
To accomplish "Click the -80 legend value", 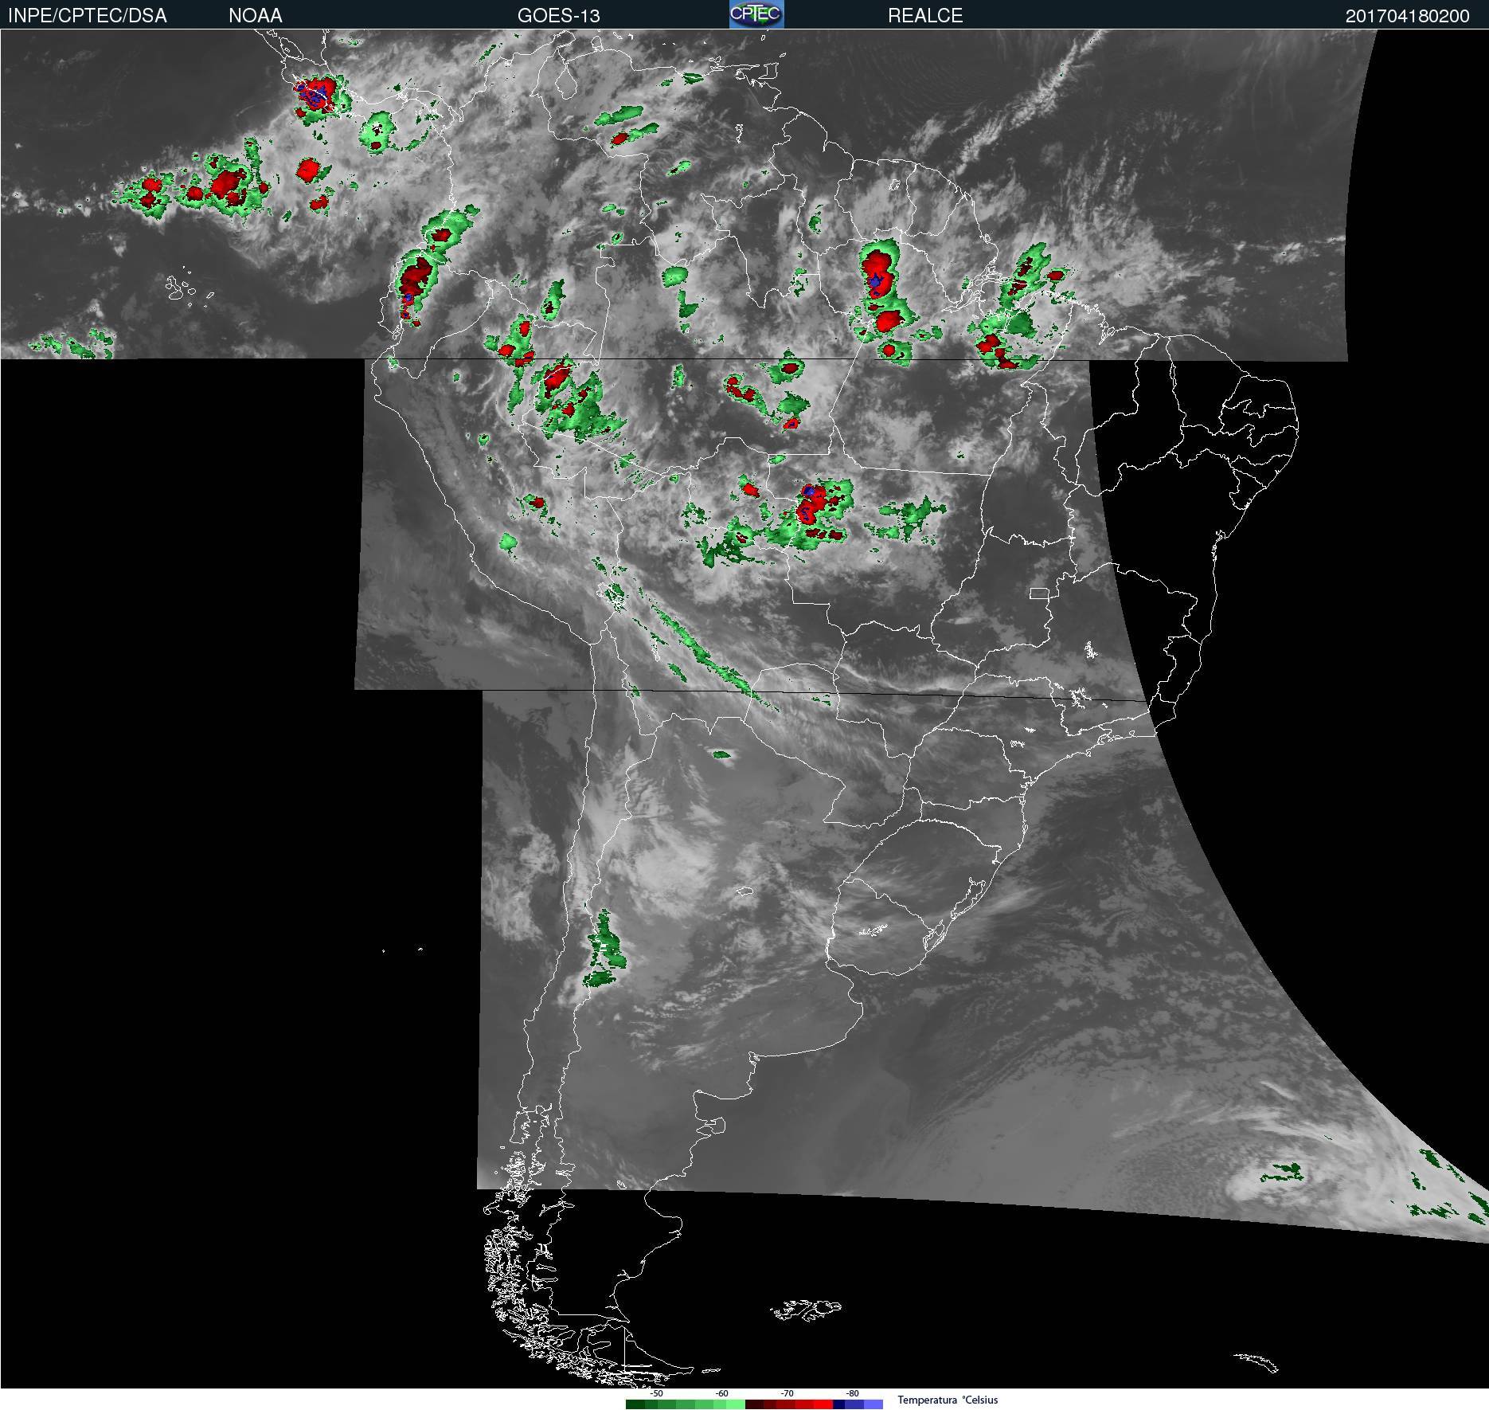I will tap(852, 1393).
